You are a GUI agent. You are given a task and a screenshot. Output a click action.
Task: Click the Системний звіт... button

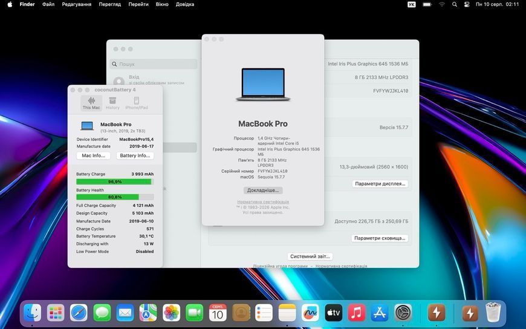pyautogui.click(x=310, y=256)
